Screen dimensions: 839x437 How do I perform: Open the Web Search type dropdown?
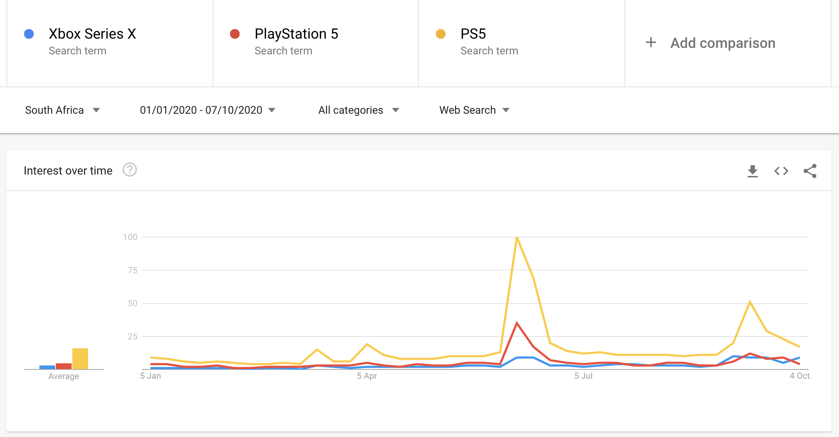point(474,110)
